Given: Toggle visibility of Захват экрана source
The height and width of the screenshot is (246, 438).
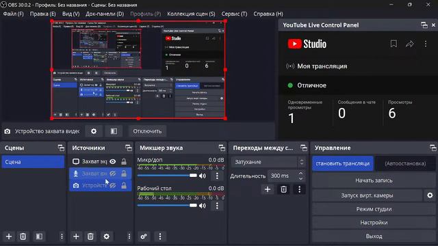Looking at the screenshot, I should (112, 161).
